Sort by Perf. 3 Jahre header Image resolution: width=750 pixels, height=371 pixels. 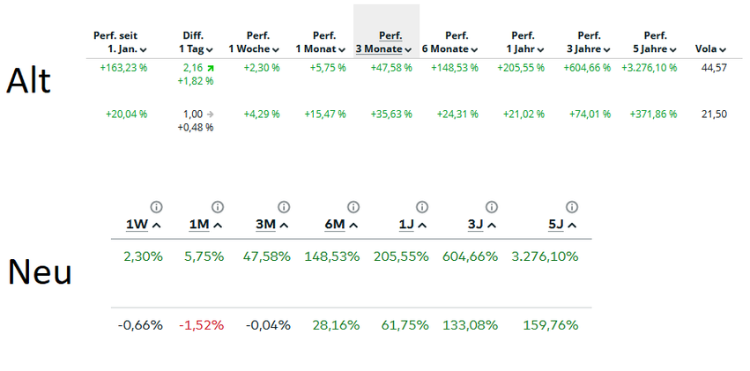coord(588,42)
